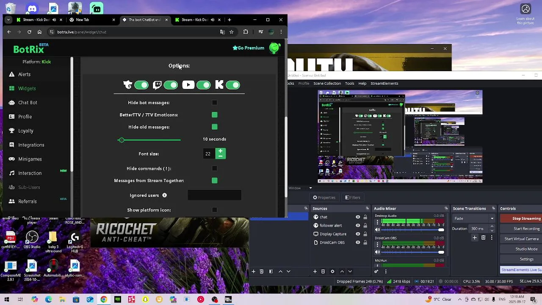Increase font size with plus button

click(x=220, y=151)
